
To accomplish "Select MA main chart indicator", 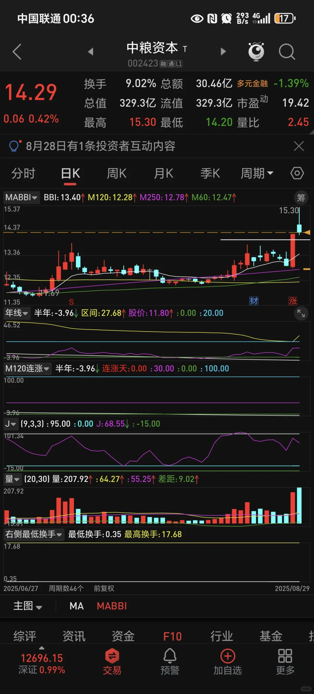I will point(77,606).
